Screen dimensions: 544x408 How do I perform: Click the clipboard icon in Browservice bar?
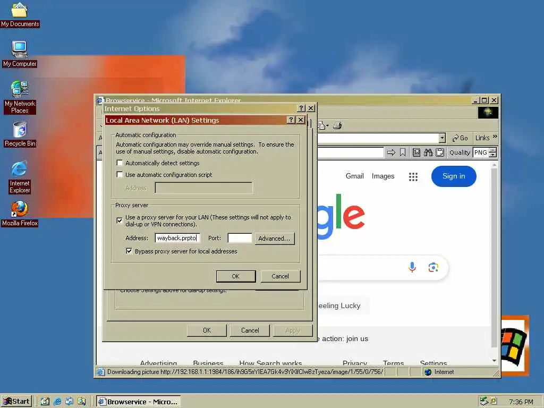click(440, 152)
